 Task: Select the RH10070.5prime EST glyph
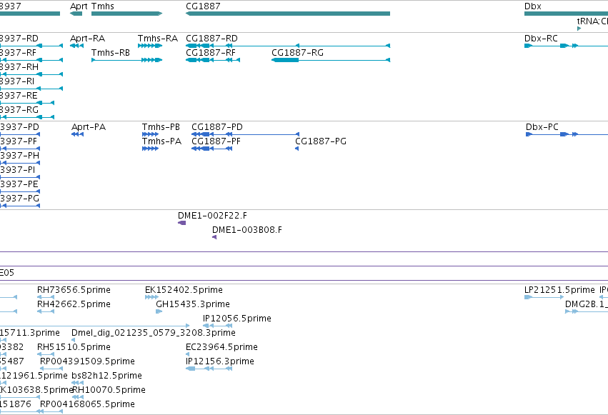tap(78, 397)
